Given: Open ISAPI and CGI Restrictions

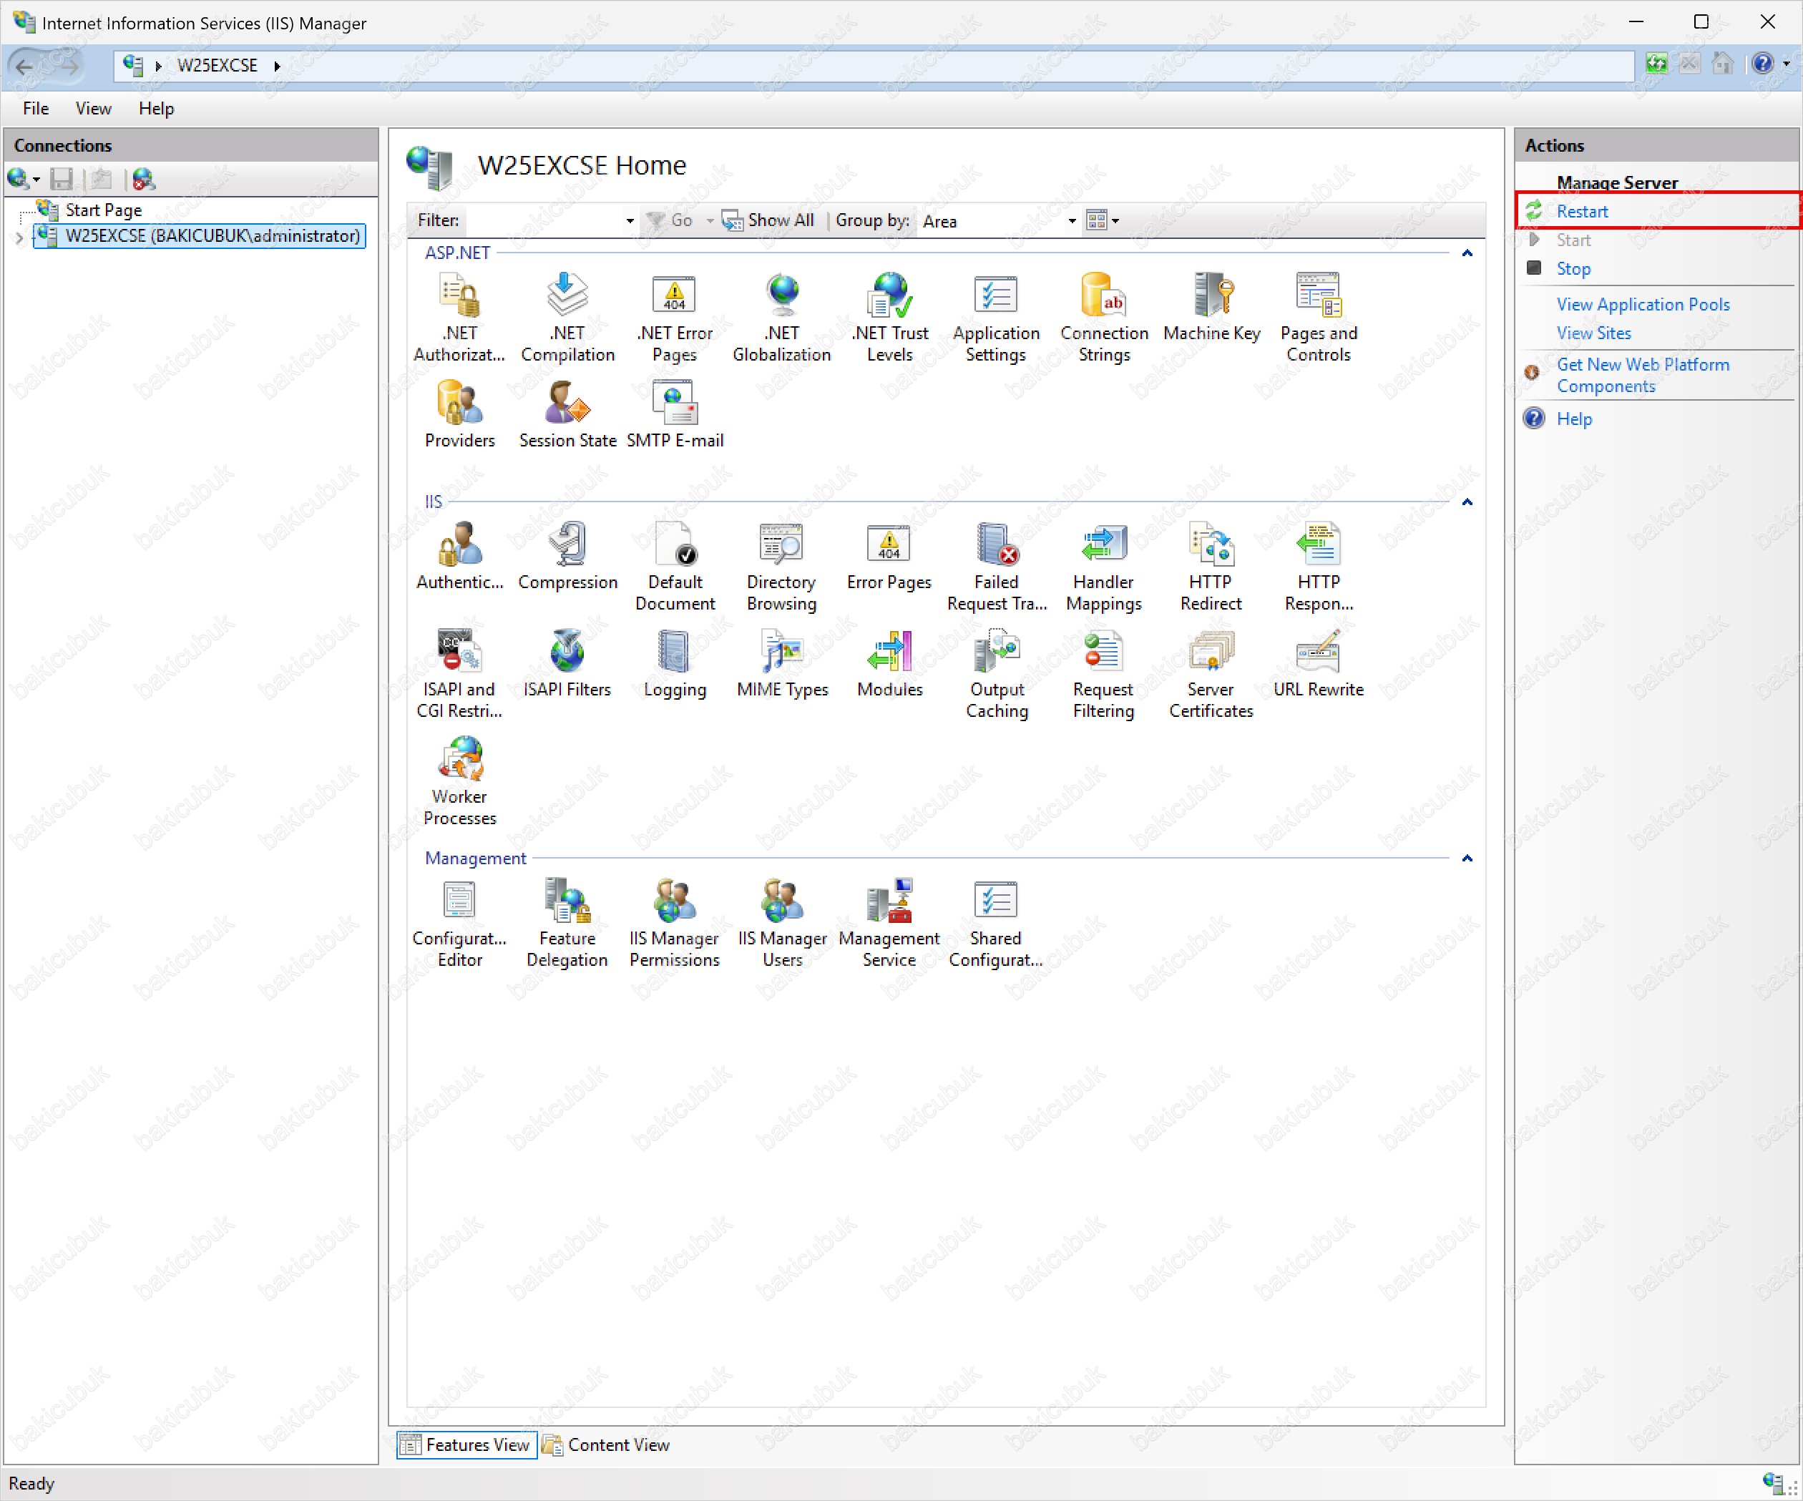Looking at the screenshot, I should point(459,673).
